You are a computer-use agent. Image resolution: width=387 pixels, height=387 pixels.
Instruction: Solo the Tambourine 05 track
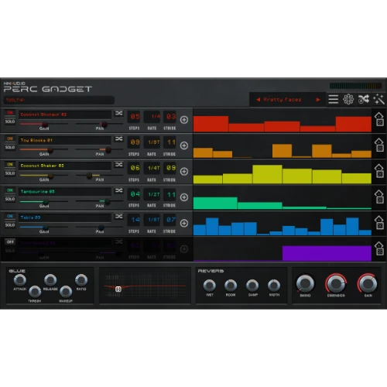(10, 199)
